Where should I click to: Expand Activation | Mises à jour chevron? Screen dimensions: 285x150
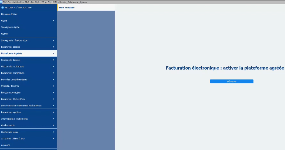[x=53, y=139]
